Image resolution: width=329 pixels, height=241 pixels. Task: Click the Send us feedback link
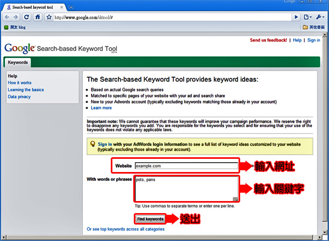pyautogui.click(x=268, y=40)
